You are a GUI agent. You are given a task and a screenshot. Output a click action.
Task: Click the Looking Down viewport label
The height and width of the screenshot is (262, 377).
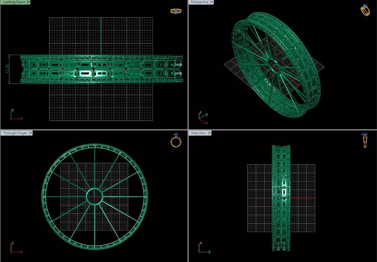tap(14, 2)
